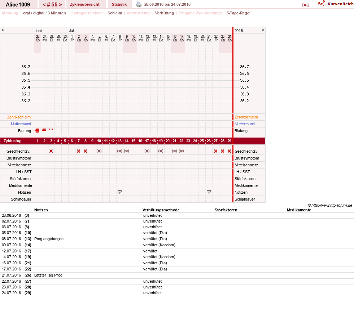Click heavy bleeding symbol on cycle day 1
The width and height of the screenshot is (354, 332).
[x=38, y=130]
